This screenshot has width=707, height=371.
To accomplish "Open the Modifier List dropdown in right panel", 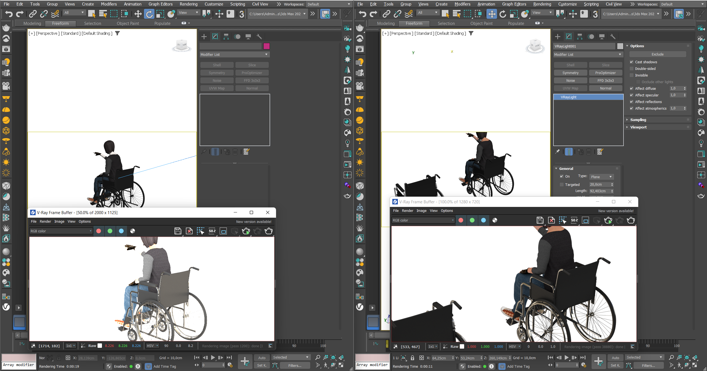I will pyautogui.click(x=587, y=55).
